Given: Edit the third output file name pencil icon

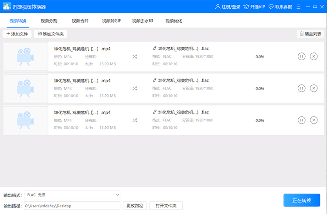Looking at the screenshot, I should point(154,112).
